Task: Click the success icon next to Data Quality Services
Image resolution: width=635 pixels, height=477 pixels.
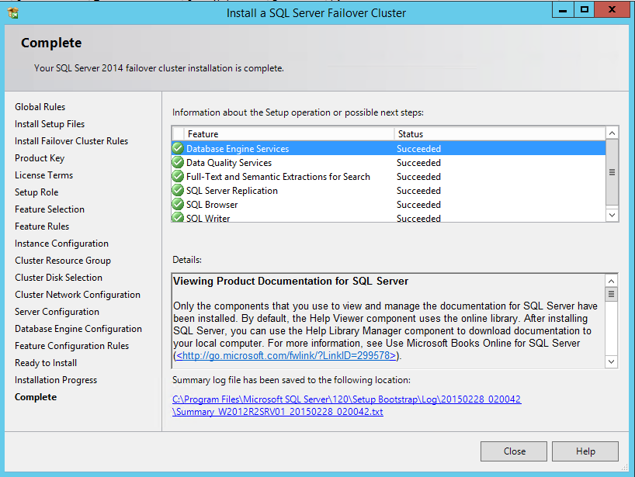Action: click(179, 163)
